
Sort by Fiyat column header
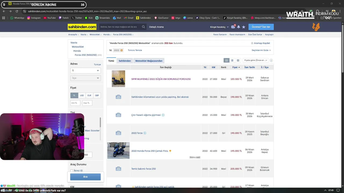(x=236, y=67)
